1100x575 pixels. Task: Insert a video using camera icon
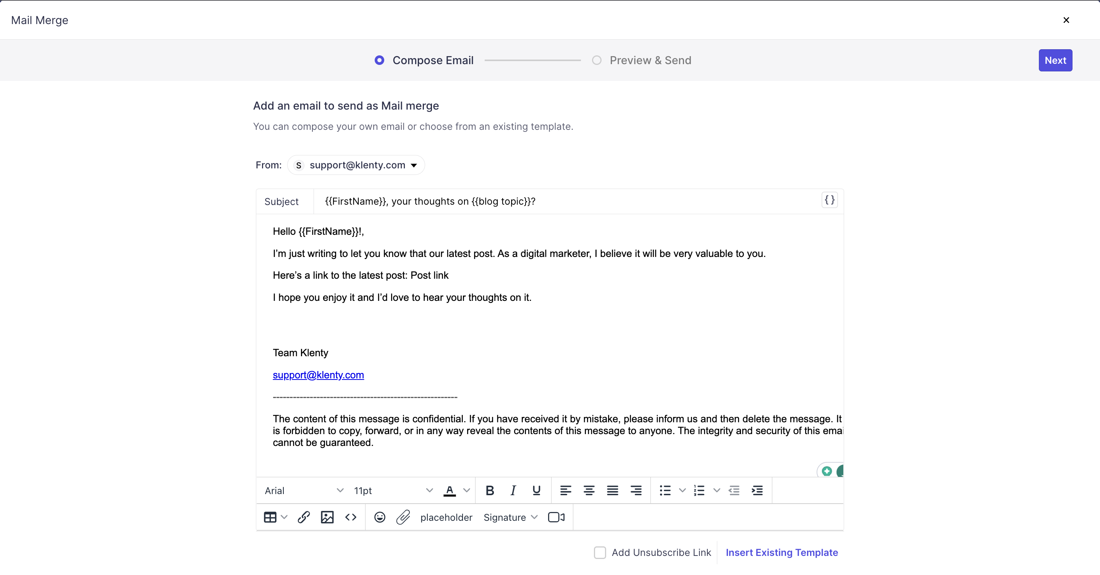[x=556, y=517]
